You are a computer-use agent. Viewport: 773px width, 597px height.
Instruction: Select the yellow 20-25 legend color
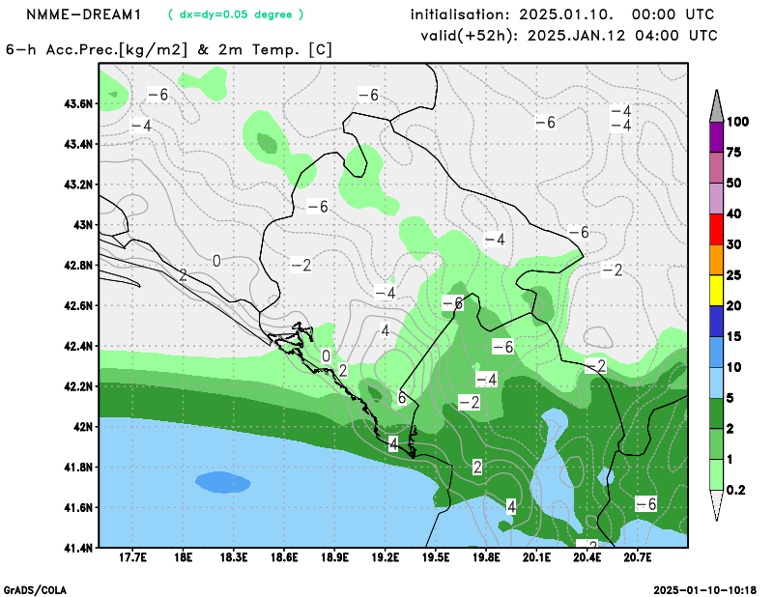[x=716, y=291]
